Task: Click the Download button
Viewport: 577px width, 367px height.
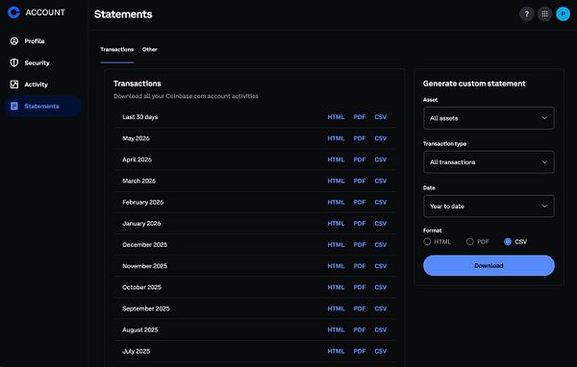Action: [x=489, y=265]
